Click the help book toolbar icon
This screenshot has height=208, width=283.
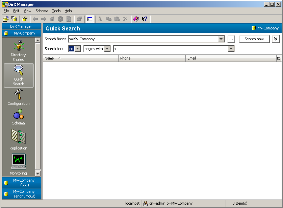coord(136,19)
